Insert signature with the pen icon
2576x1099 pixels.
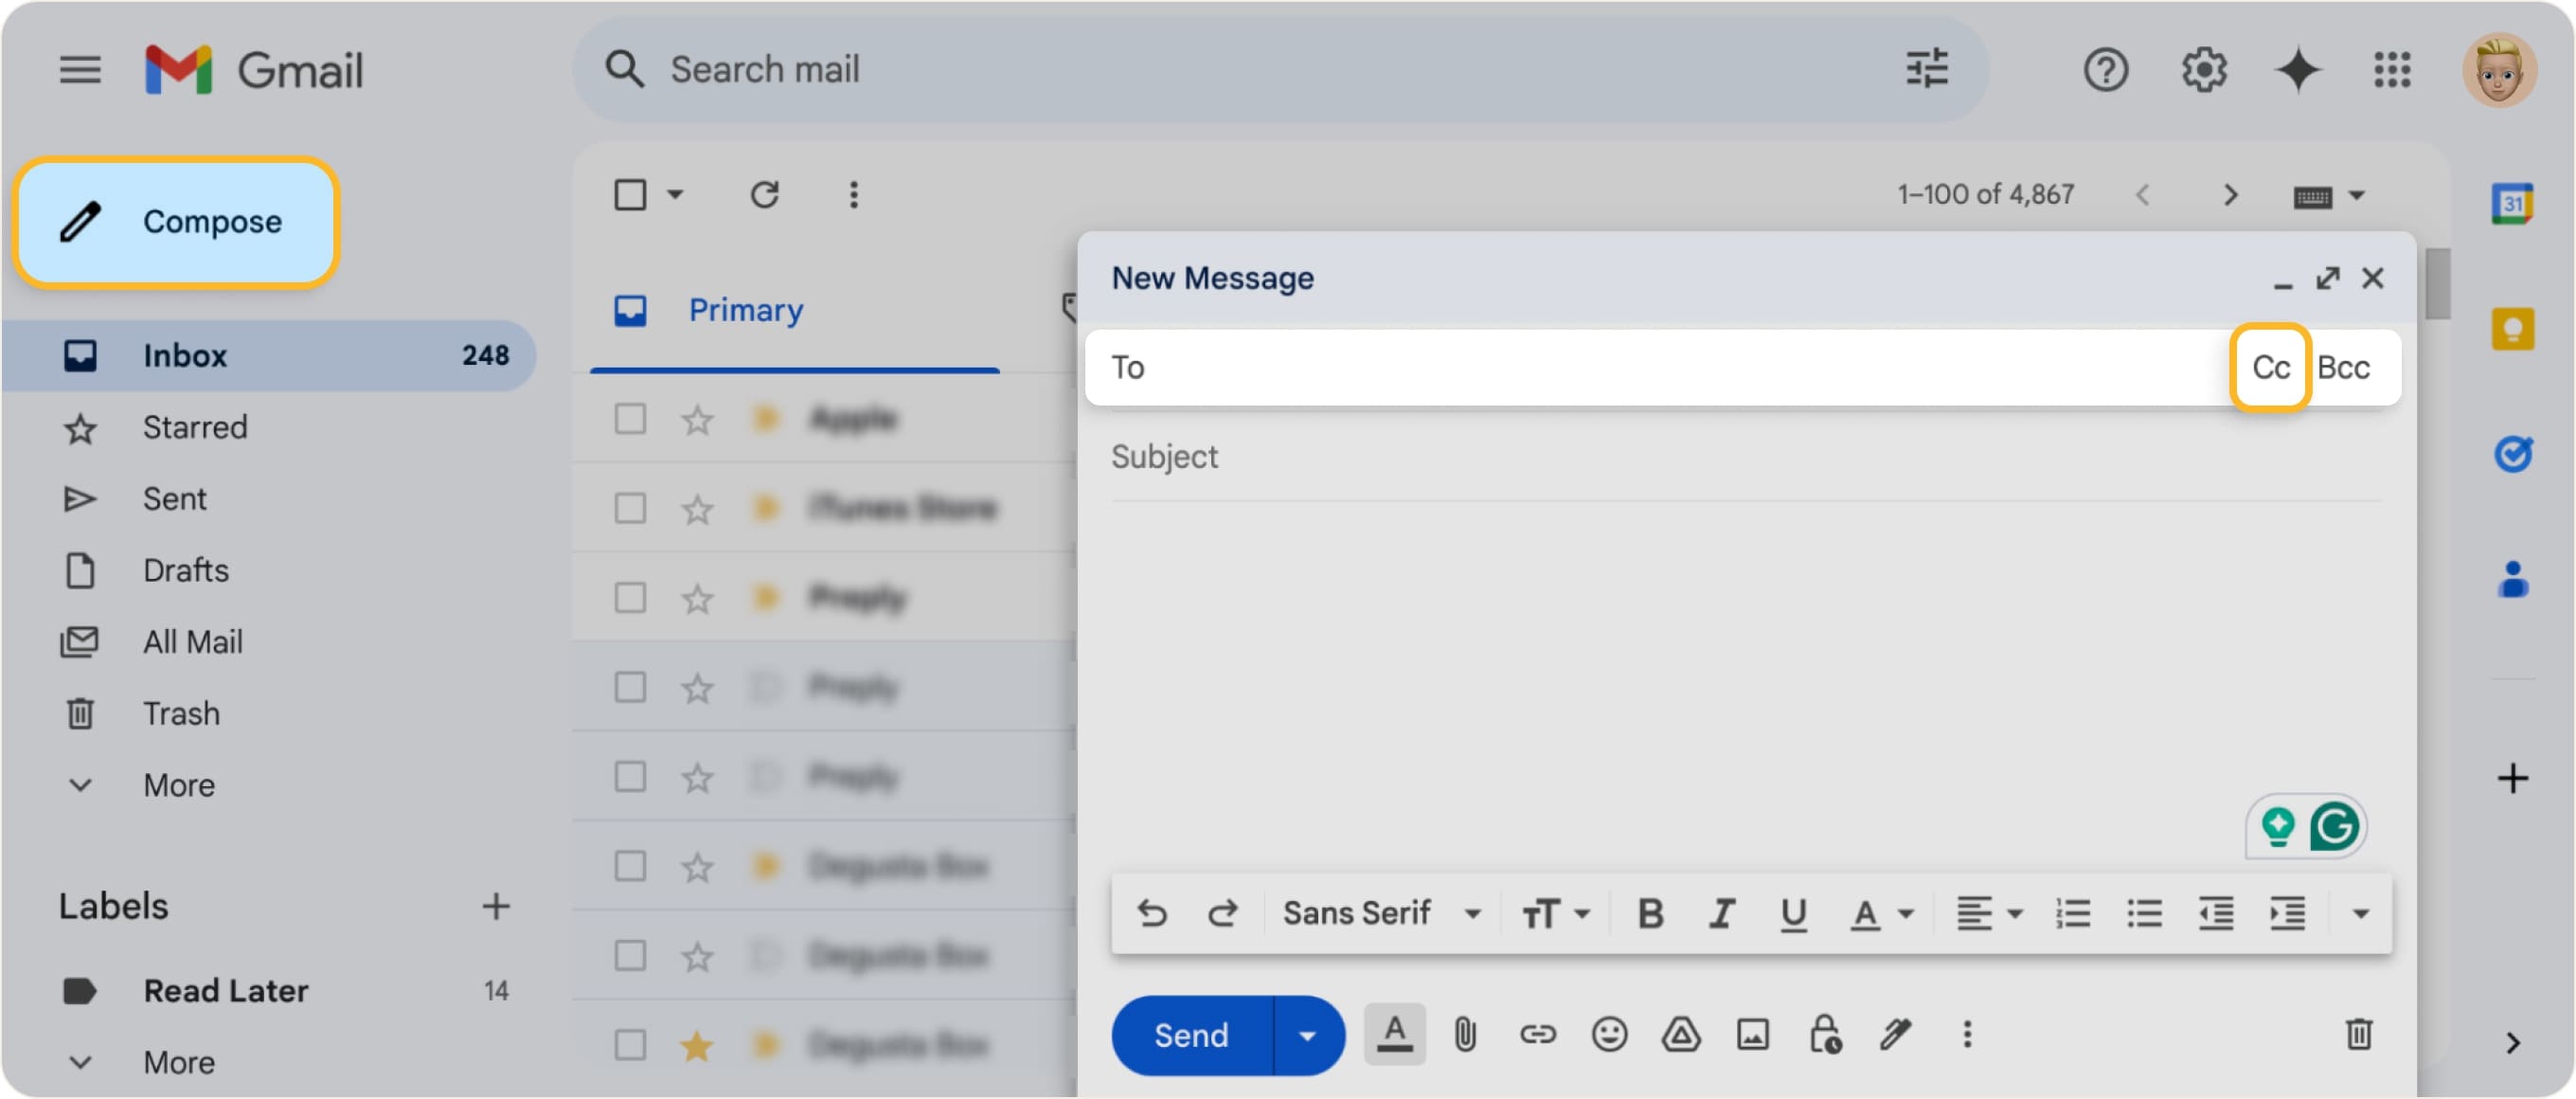pyautogui.click(x=1896, y=1035)
